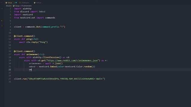Click 'r.json()' on line 20
Screen dimensions: 191x107
click(x=58, y=63)
